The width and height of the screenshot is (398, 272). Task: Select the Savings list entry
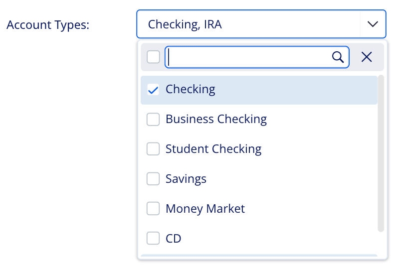(x=186, y=179)
